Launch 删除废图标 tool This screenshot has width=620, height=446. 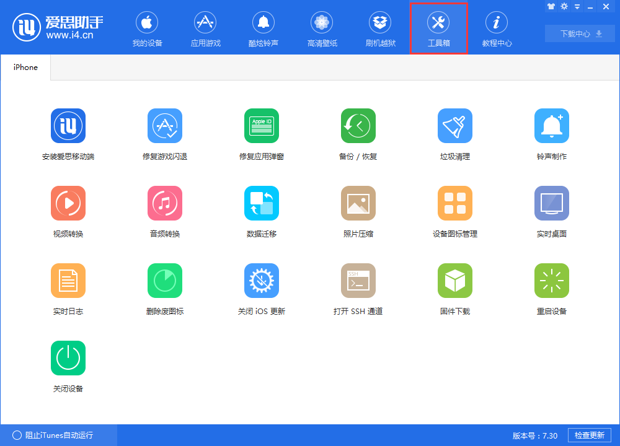click(x=165, y=281)
